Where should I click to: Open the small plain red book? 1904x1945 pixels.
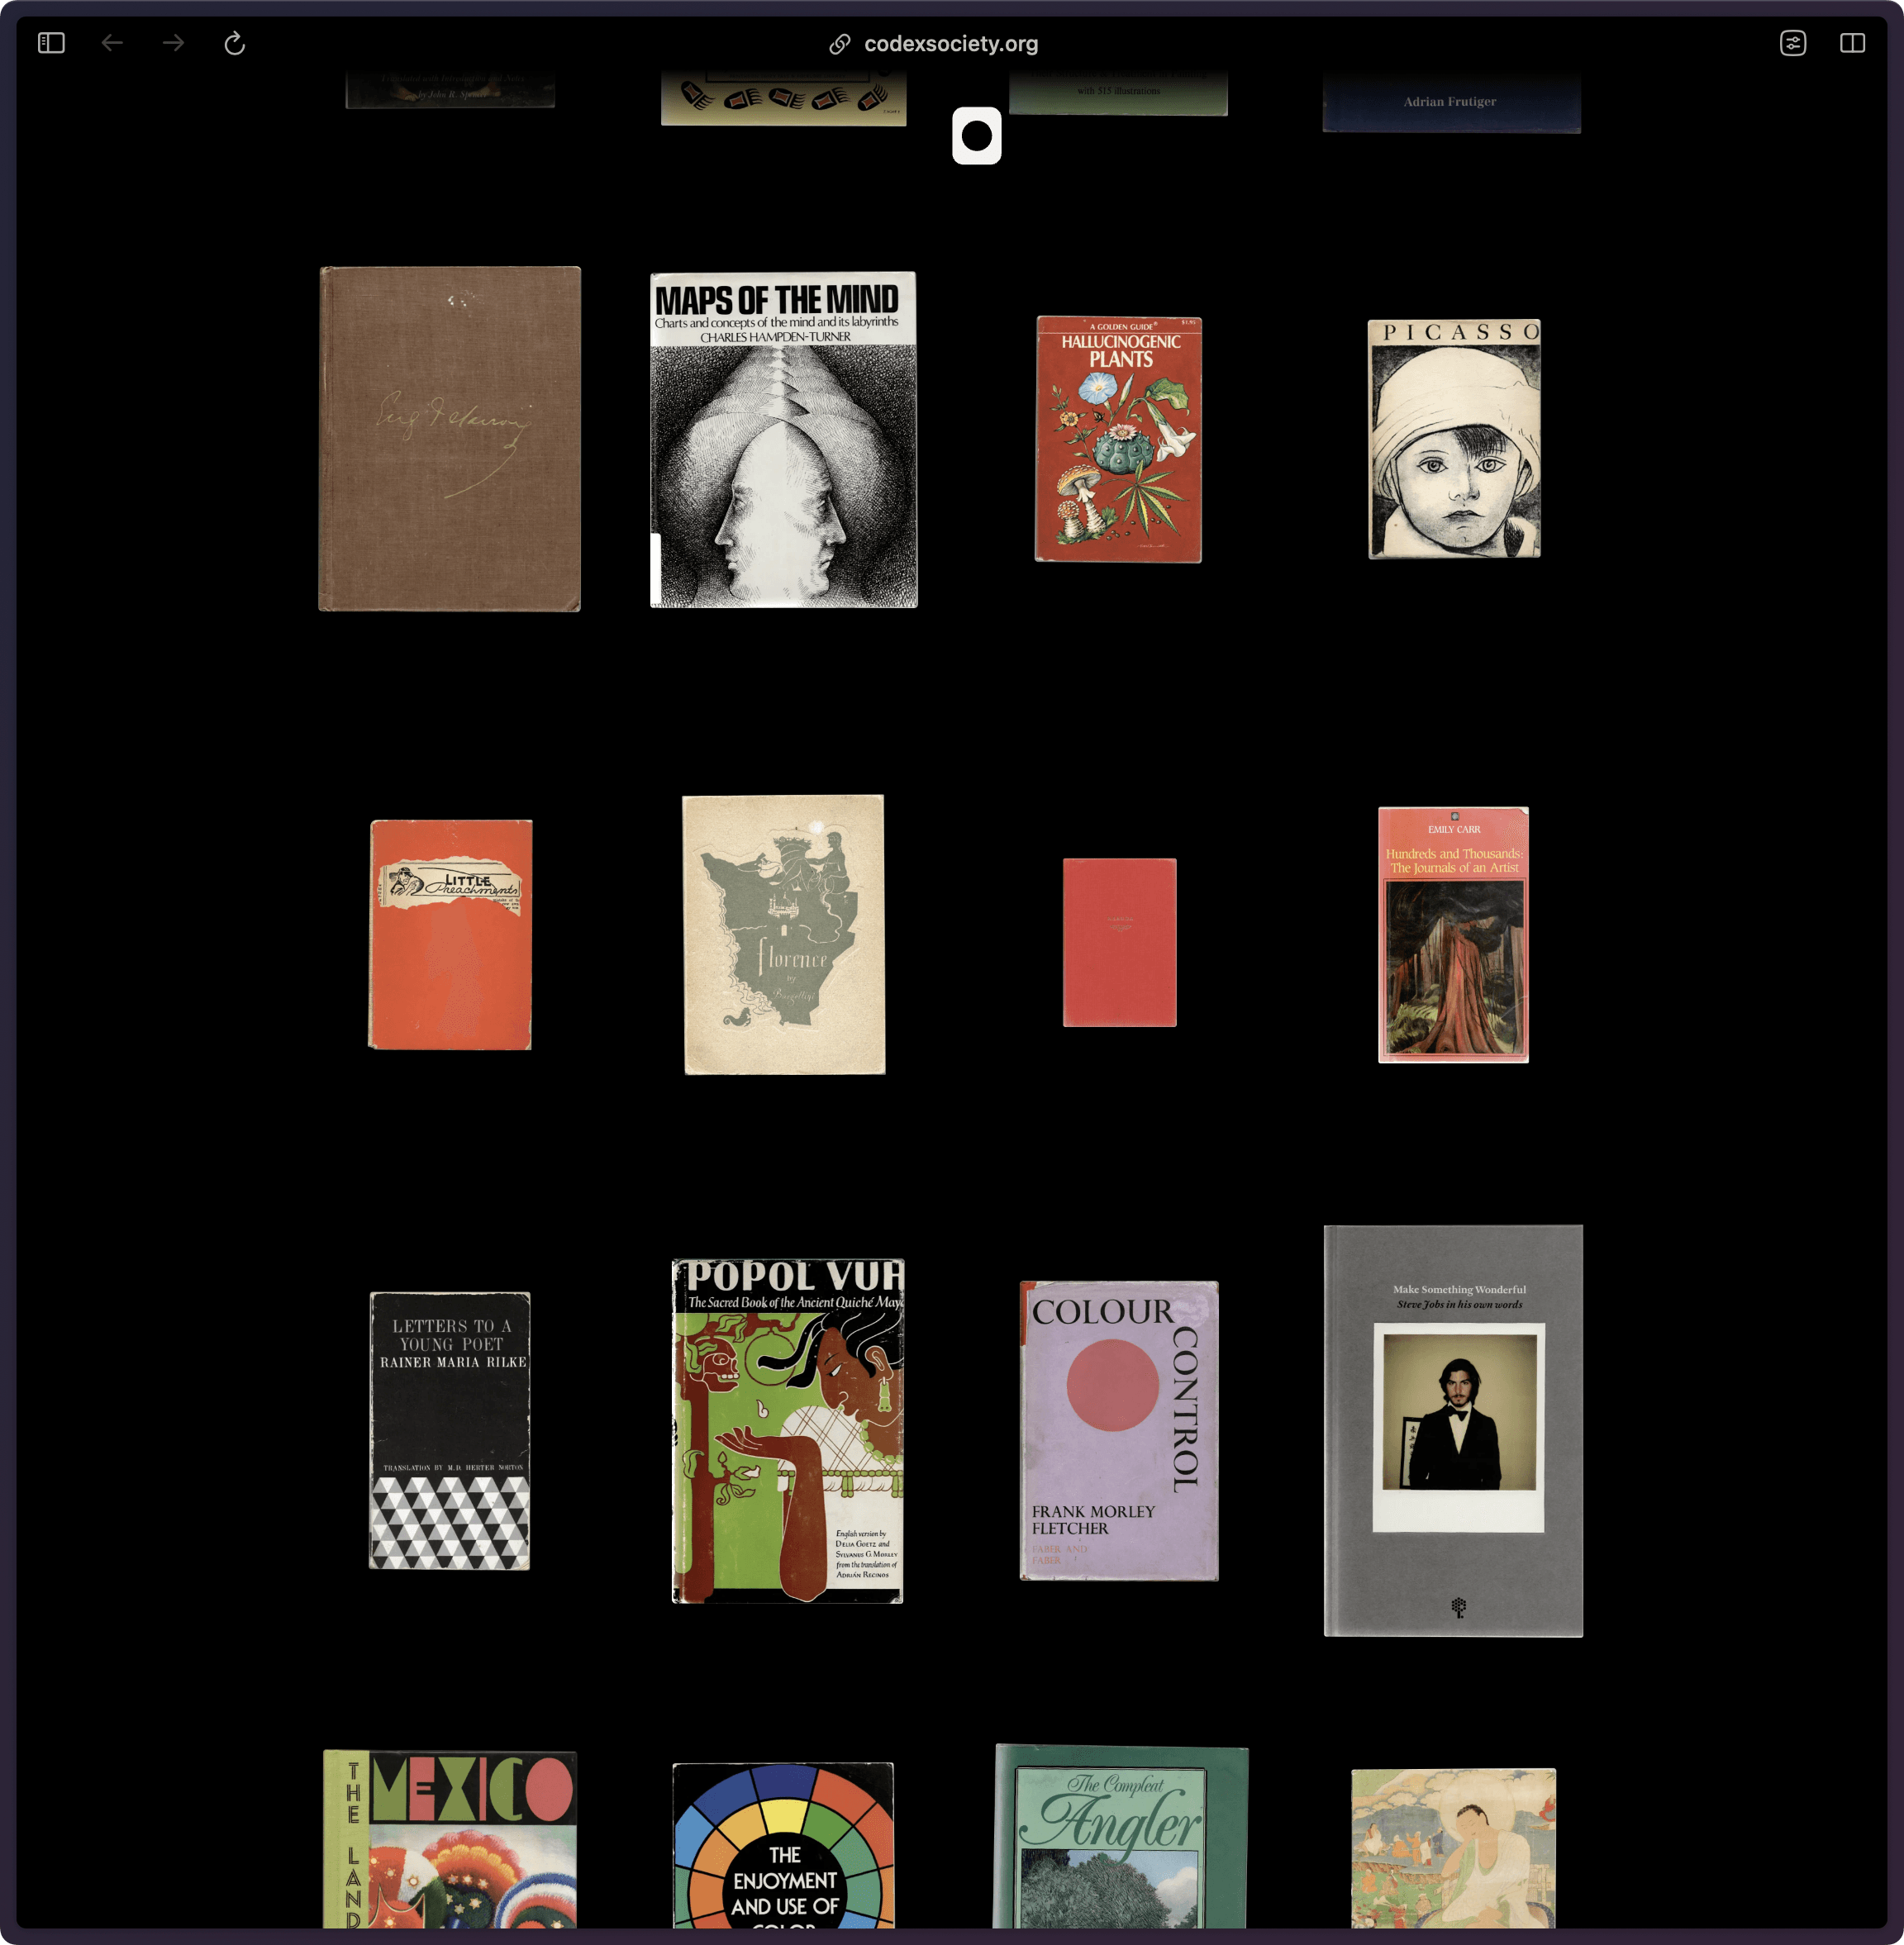(x=1119, y=942)
